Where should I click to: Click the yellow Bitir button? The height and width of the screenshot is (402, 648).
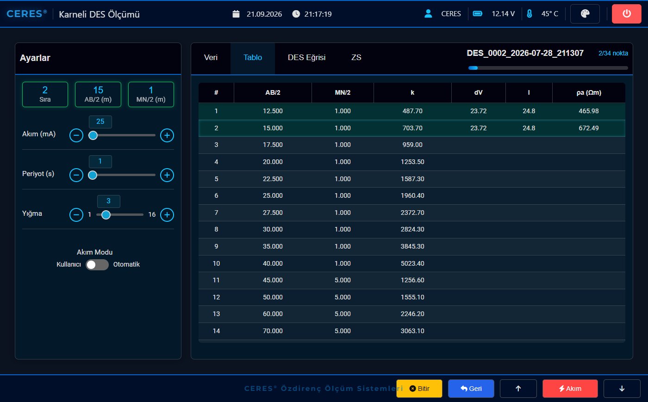coord(419,389)
